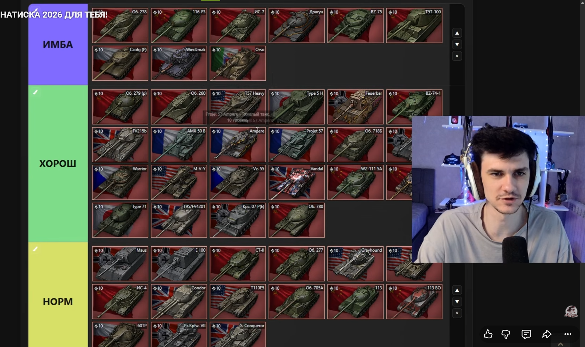The image size is (585, 347).
Task: Pick the ИС-7 tank card
Action: click(238, 25)
